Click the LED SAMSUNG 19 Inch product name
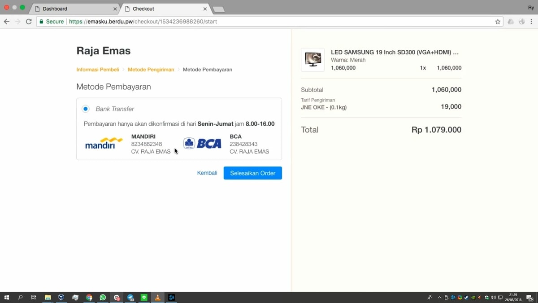Viewport: 538px width, 303px height. point(395,53)
